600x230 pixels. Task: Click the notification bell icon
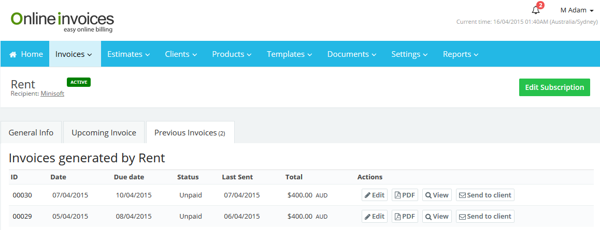[x=536, y=10]
